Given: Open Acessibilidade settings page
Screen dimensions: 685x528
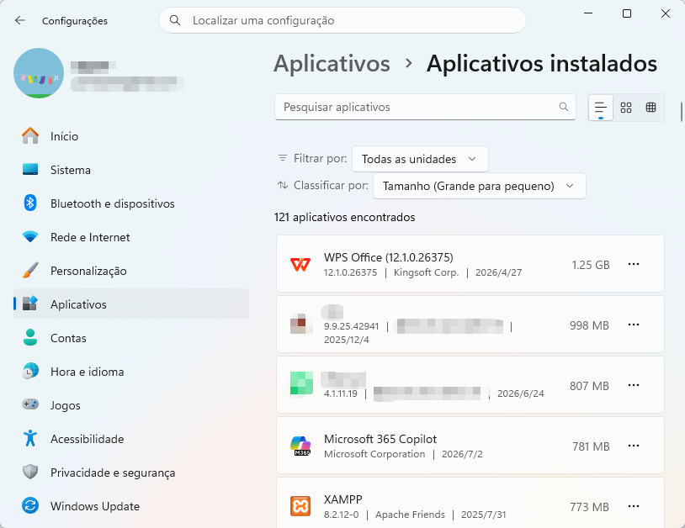Looking at the screenshot, I should (131, 439).
